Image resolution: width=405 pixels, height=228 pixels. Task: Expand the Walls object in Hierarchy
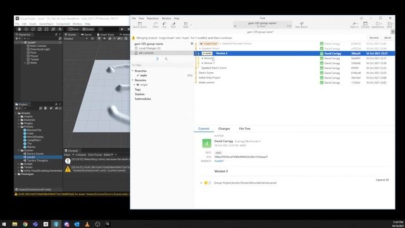click(25, 63)
